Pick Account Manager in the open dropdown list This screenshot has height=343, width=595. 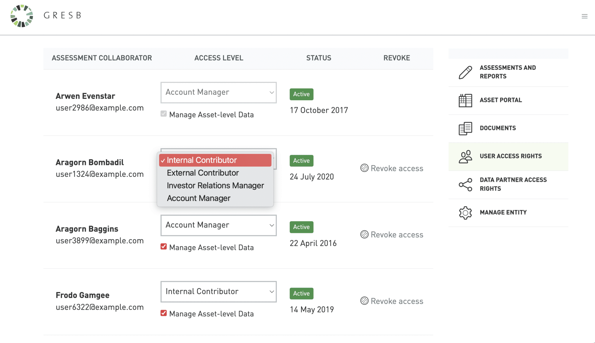coord(198,198)
